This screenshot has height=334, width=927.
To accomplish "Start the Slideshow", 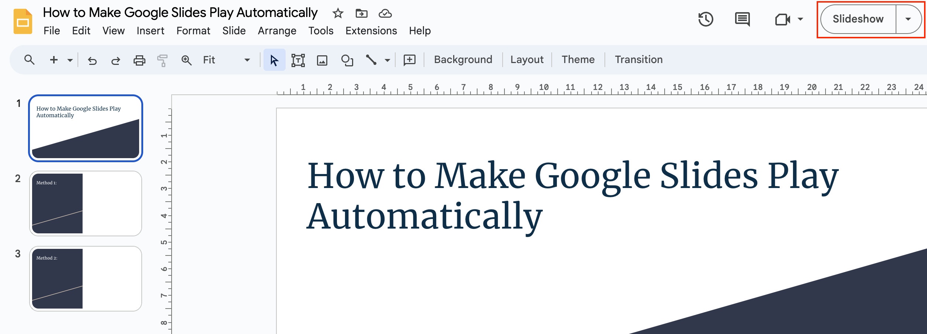I will 858,19.
